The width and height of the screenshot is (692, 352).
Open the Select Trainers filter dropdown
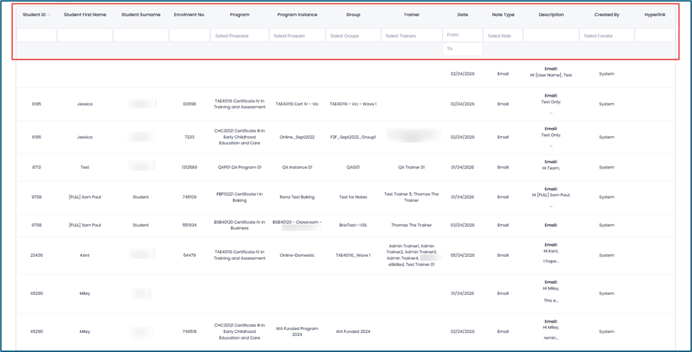point(411,35)
